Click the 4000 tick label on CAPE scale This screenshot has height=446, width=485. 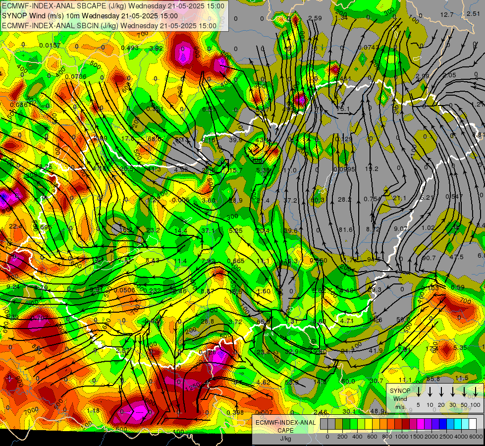(461, 437)
